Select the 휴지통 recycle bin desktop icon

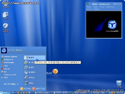pyautogui.click(x=119, y=84)
